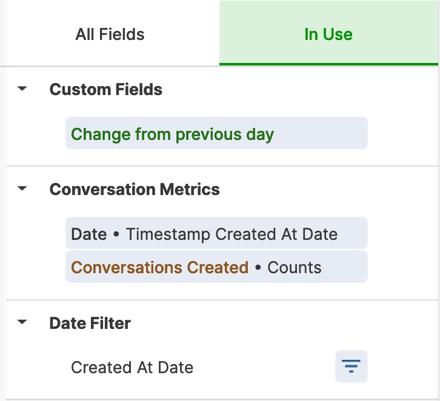Click the Timestamp Created At Date text
Image resolution: width=440 pixels, height=401 pixels.
tap(232, 234)
